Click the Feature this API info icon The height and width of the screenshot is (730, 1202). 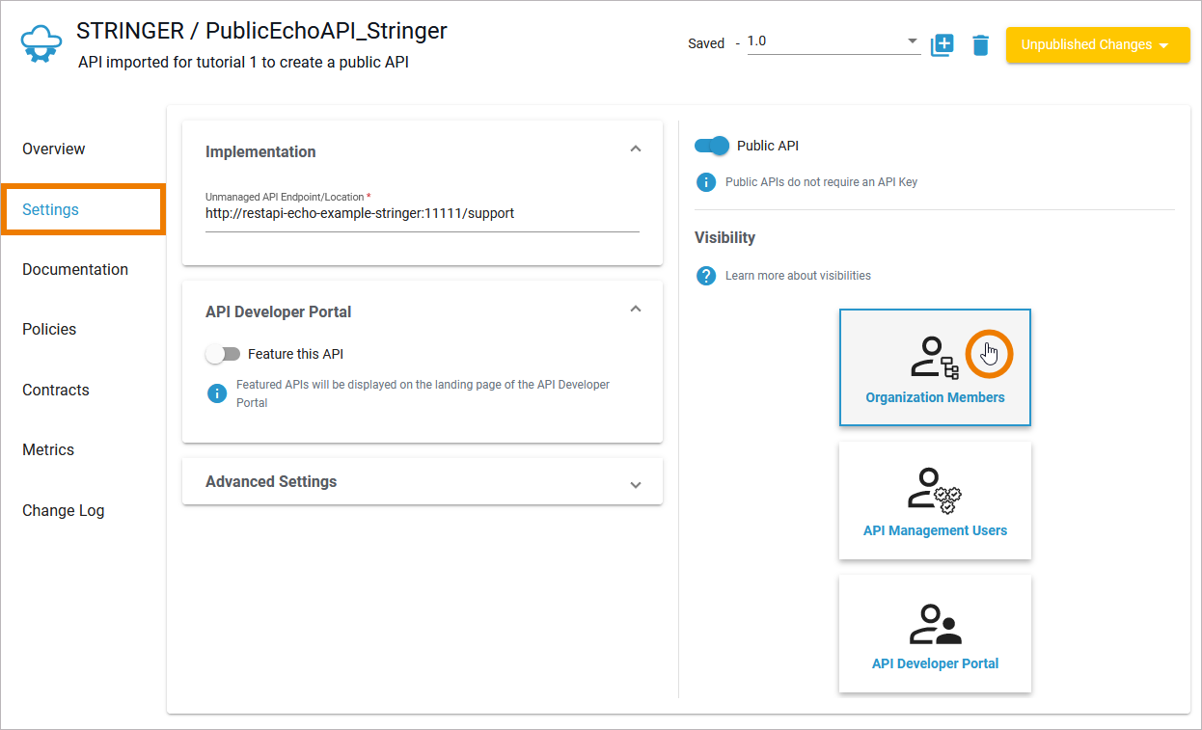pos(217,393)
